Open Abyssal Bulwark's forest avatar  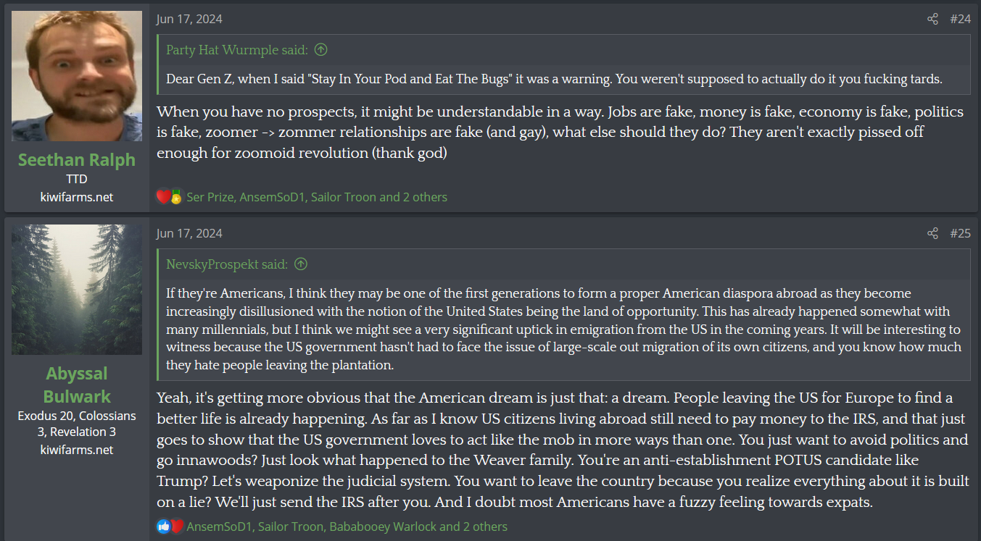77,290
